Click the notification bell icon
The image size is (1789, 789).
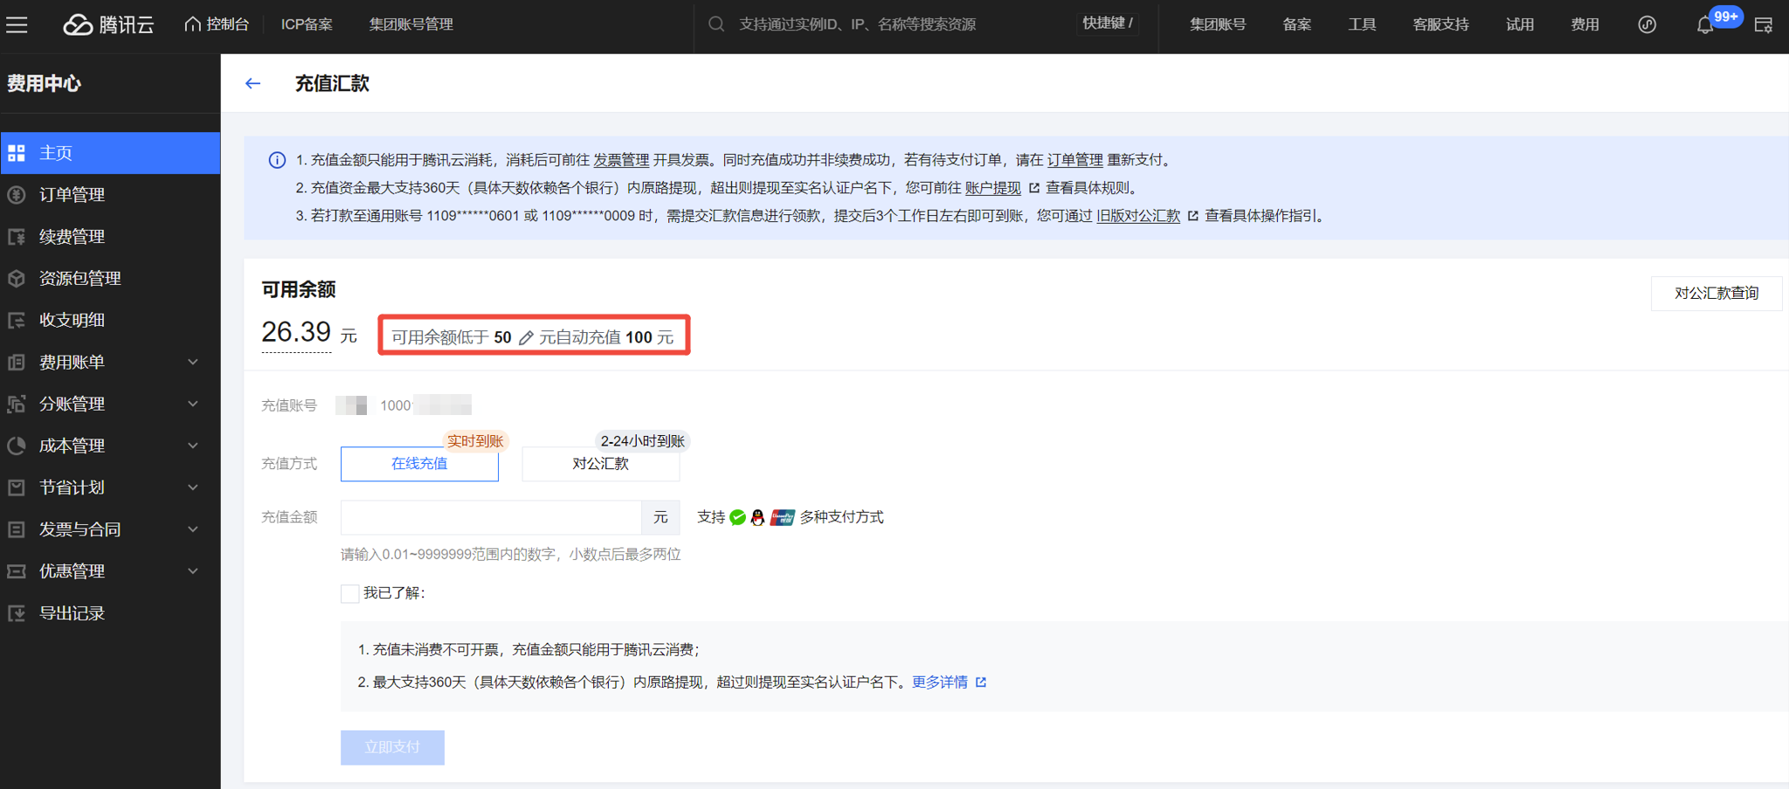1704,25
